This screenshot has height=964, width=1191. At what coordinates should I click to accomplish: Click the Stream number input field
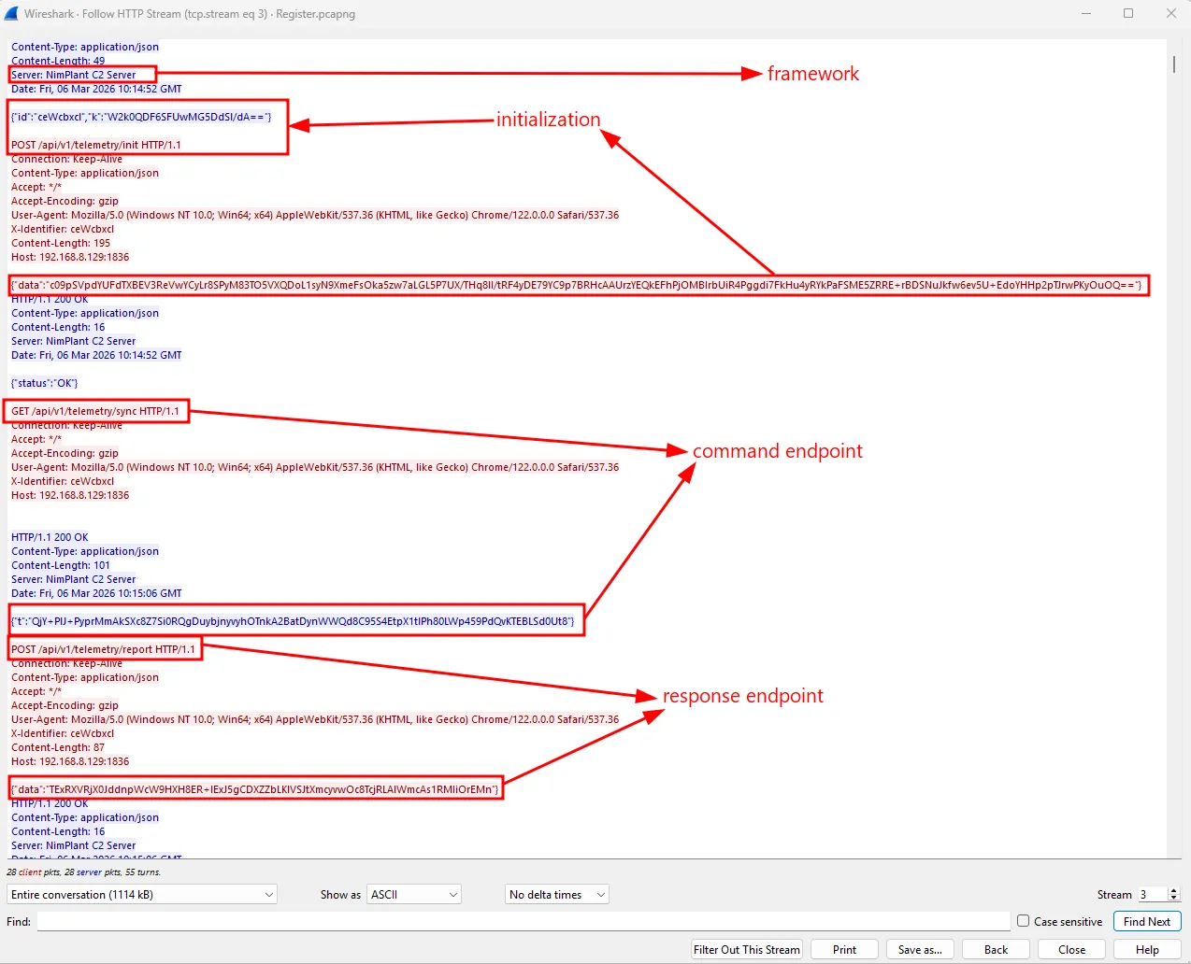click(x=1155, y=894)
